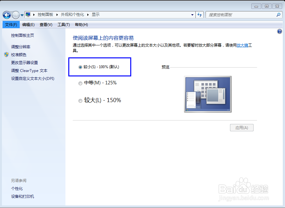
Task: Open the 查看(V) menu
Action: [46, 24]
